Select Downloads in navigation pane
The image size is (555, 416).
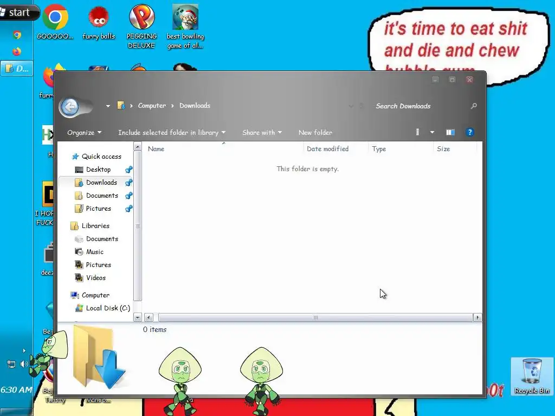pos(101,183)
